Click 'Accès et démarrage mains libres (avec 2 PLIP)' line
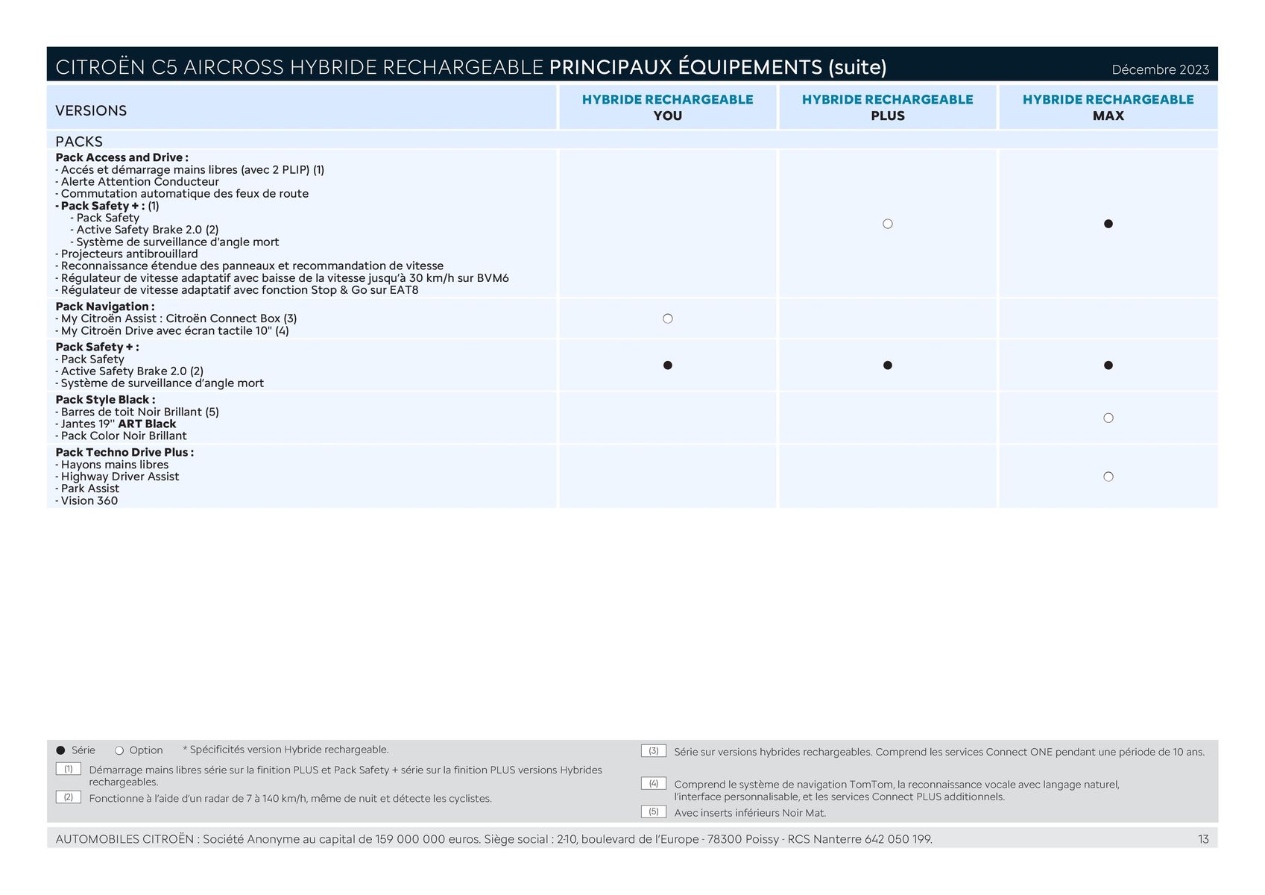This screenshot has height=895, width=1265. pyautogui.click(x=189, y=170)
